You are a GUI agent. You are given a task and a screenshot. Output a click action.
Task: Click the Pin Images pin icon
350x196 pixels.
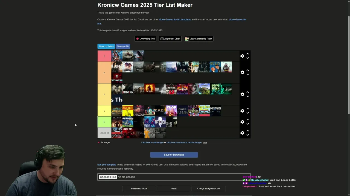(99, 142)
